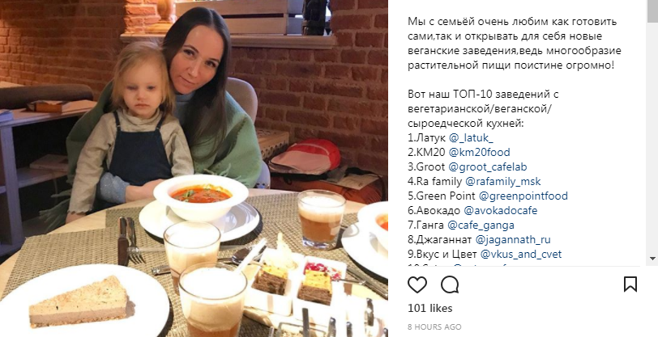Open the @rafamily_msk mention
The height and width of the screenshot is (337, 658).
[503, 181]
